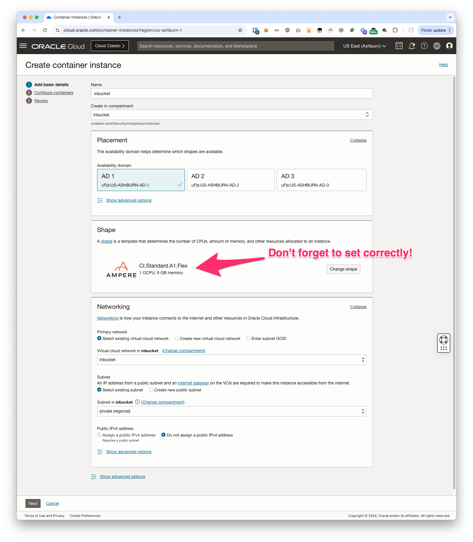Change compartment for Subnet
The image size is (473, 542).
pos(163,402)
